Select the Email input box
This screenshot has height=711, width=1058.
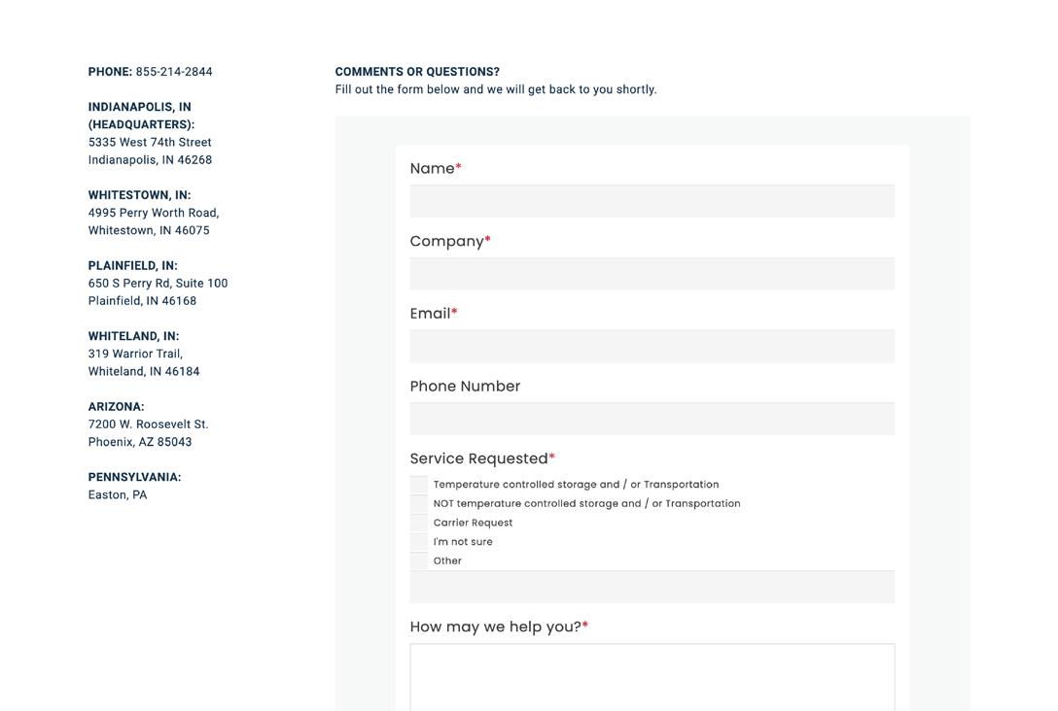click(x=652, y=347)
